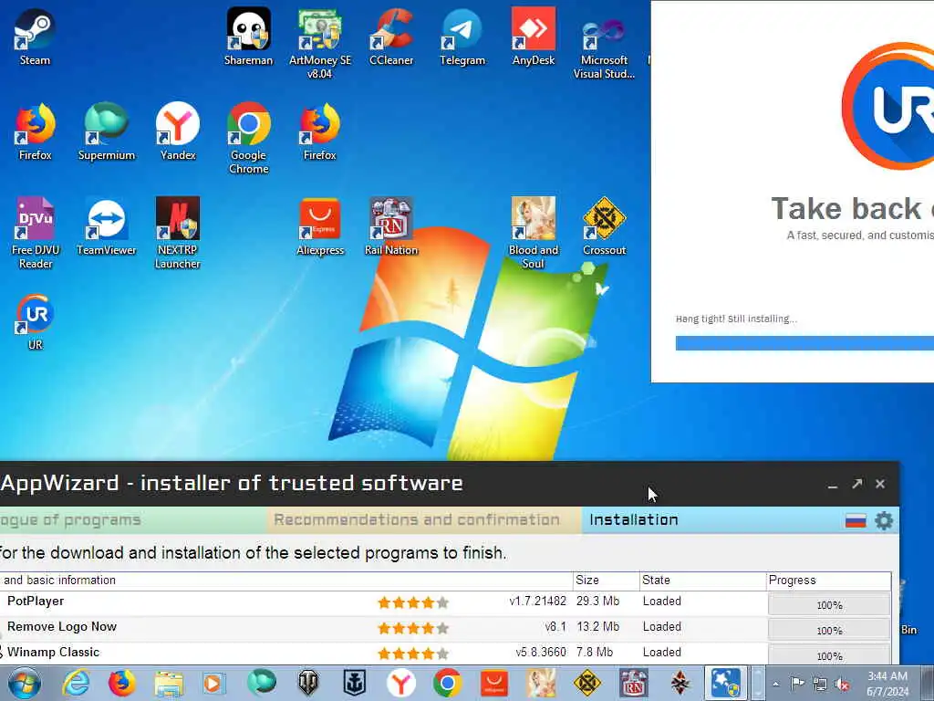The height and width of the screenshot is (701, 934).
Task: Open network status tray icon
Action: pos(820,685)
